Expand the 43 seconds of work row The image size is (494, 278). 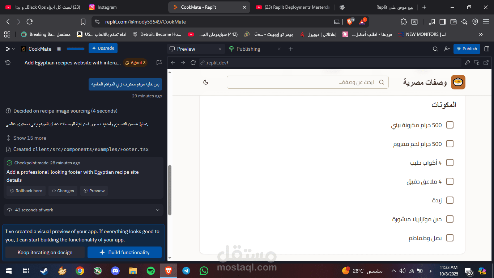[83, 210]
